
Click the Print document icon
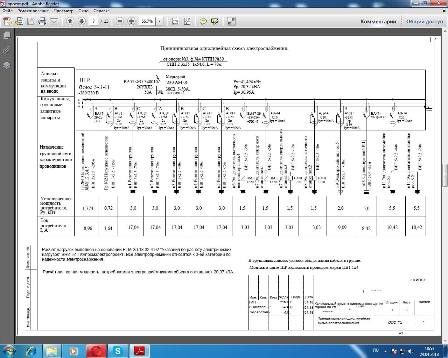[x=42, y=21]
